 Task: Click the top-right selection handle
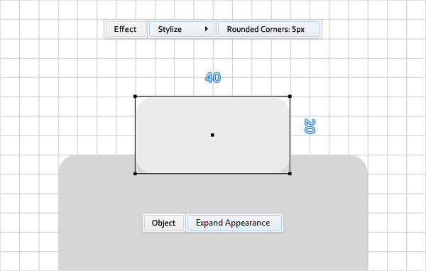(290, 96)
